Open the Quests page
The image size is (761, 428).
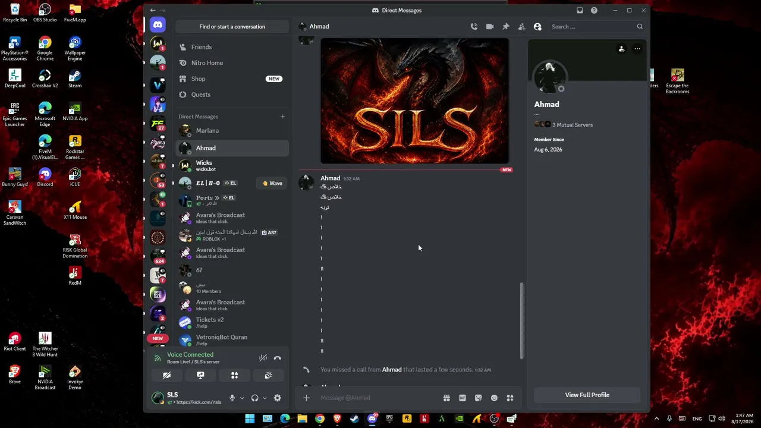pyautogui.click(x=232, y=95)
